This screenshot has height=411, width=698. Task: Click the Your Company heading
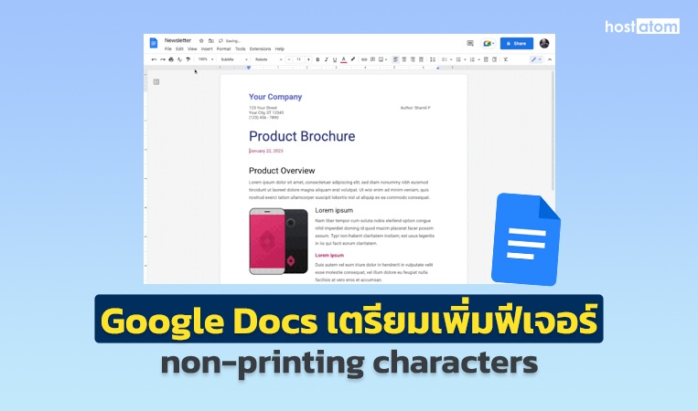pyautogui.click(x=275, y=97)
